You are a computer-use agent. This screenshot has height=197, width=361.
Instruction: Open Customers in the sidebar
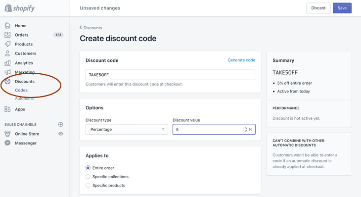coord(26,53)
